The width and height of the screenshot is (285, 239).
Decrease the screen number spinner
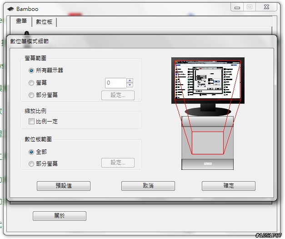coord(130,85)
